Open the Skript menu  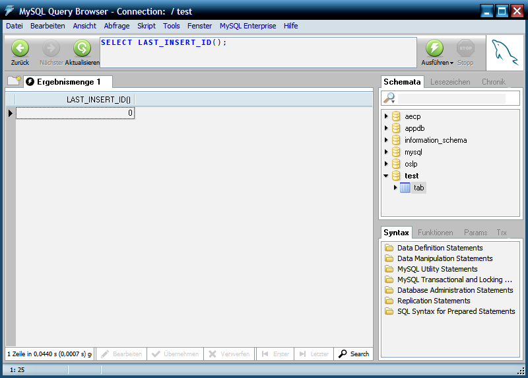[x=147, y=26]
